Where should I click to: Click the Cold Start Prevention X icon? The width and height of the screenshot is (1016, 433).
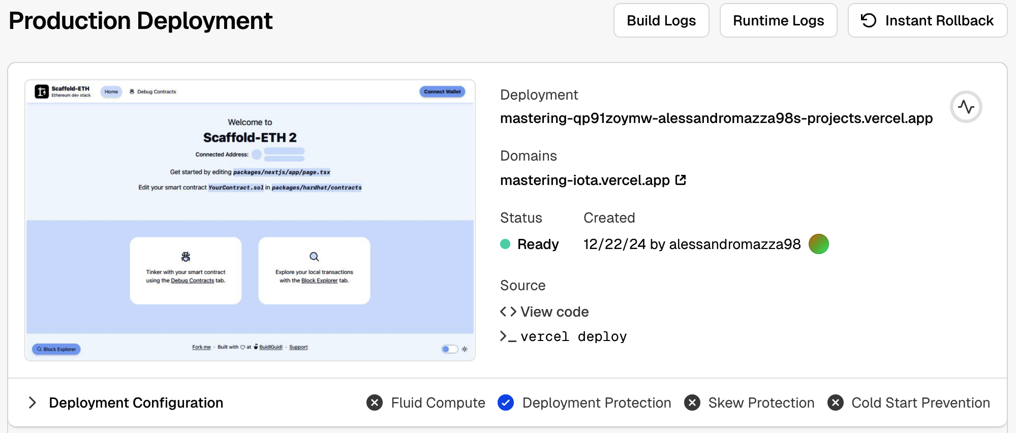[835, 403]
